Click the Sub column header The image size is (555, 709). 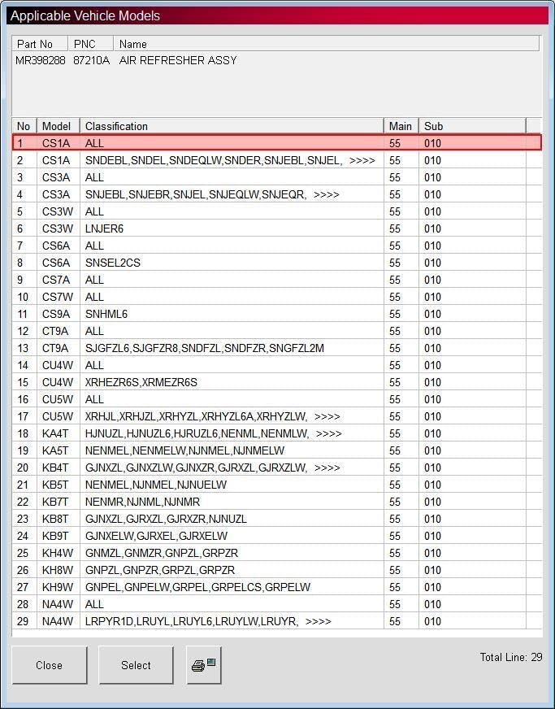472,126
